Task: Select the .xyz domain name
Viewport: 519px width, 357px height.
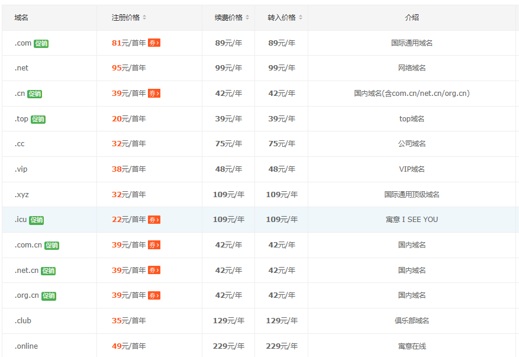Action: click(x=22, y=195)
